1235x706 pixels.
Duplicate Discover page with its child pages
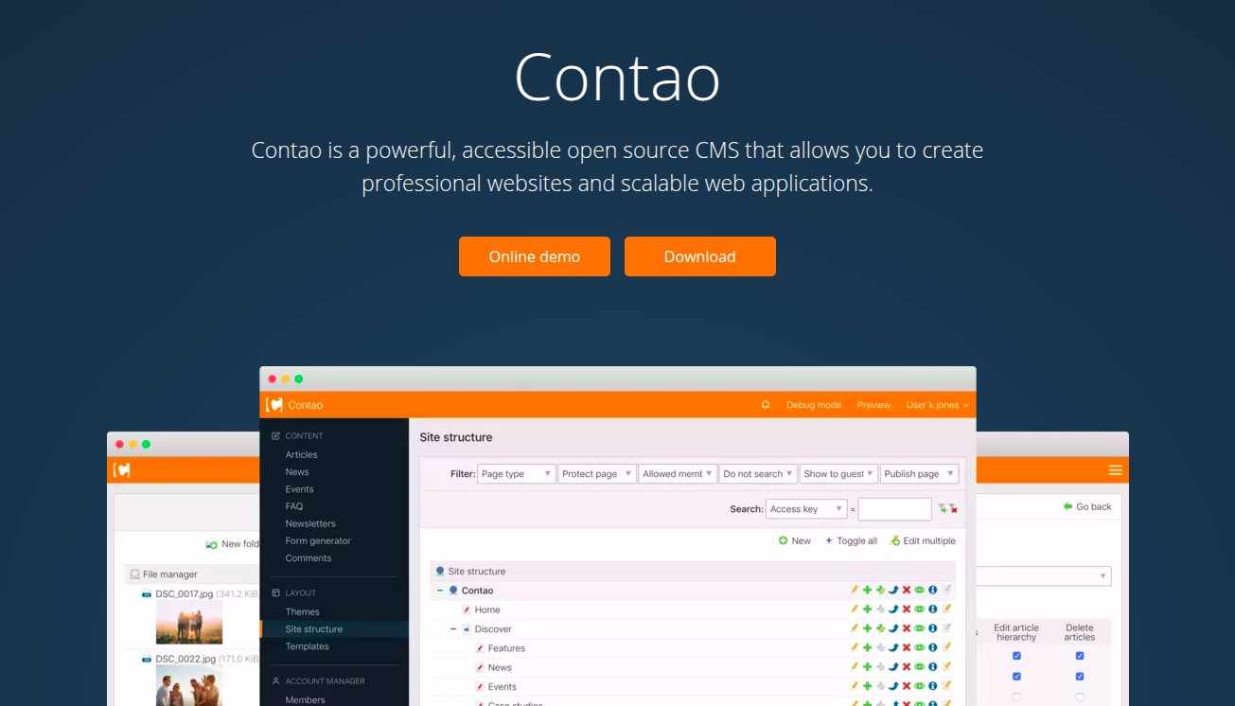click(x=880, y=629)
